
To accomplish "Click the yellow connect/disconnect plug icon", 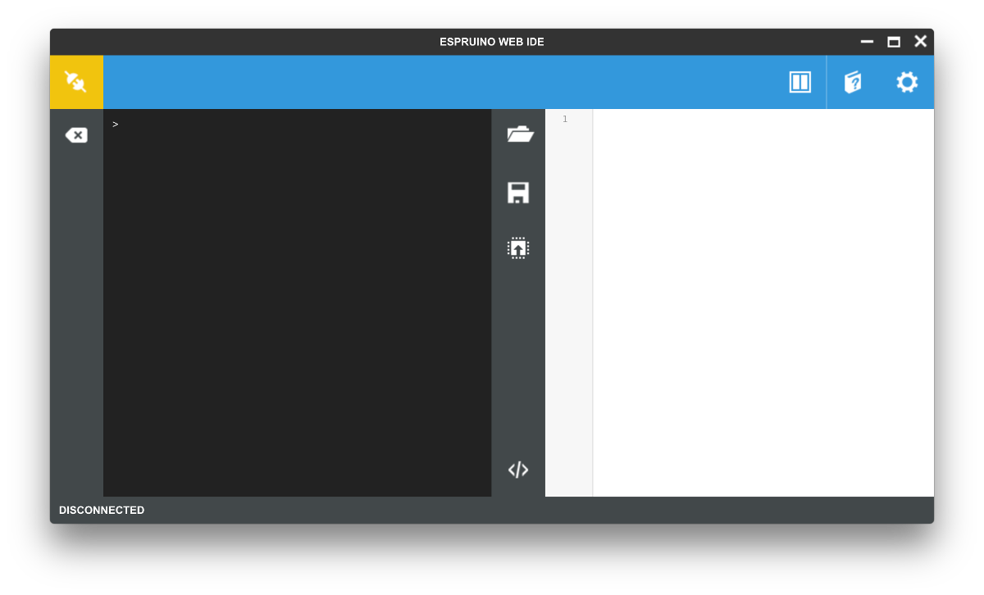I will (76, 82).
